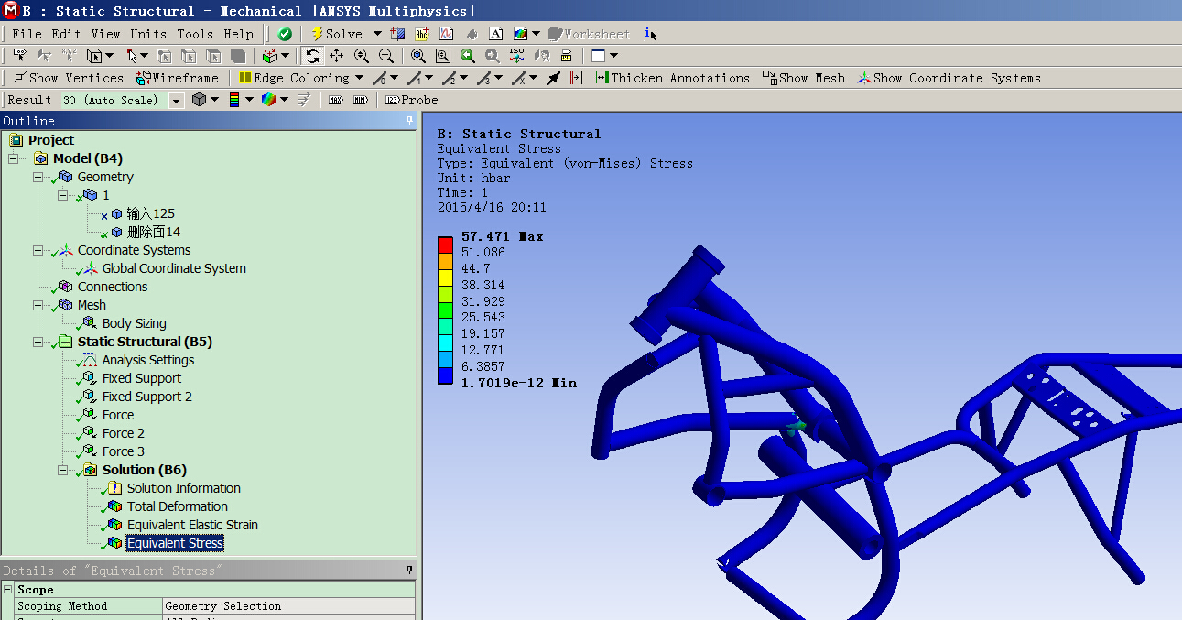
Task: Select Connections in the Outline tree
Action: tap(113, 287)
